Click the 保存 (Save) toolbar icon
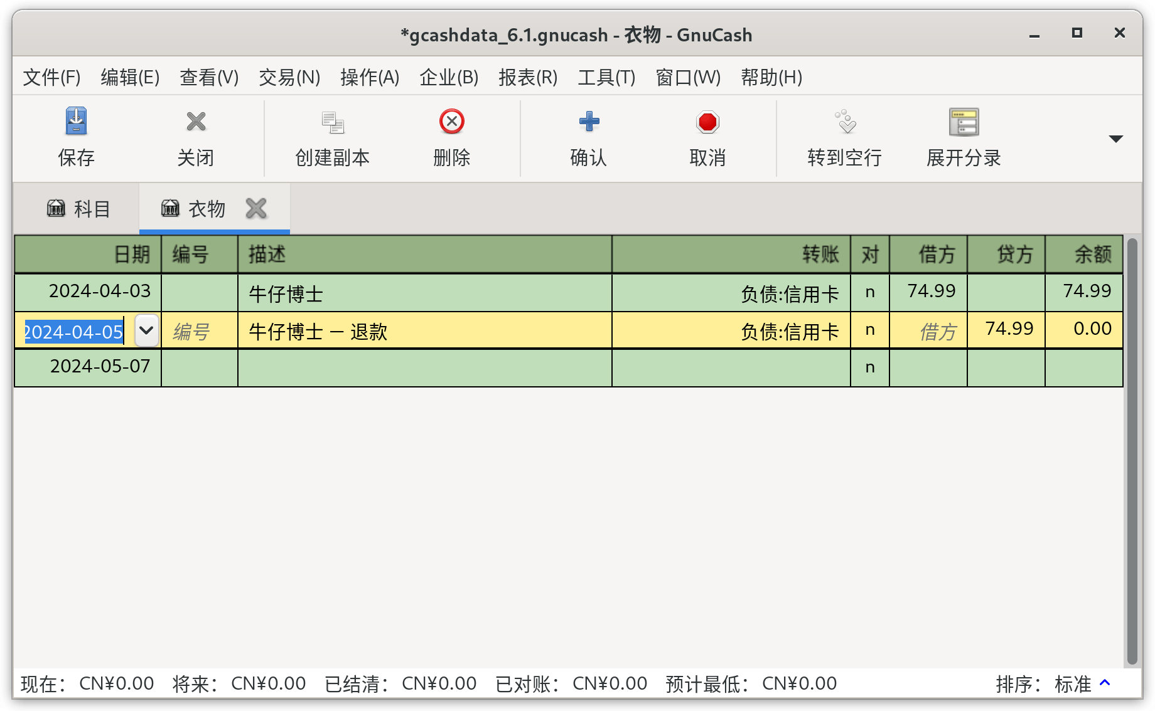1155x711 pixels. point(76,122)
